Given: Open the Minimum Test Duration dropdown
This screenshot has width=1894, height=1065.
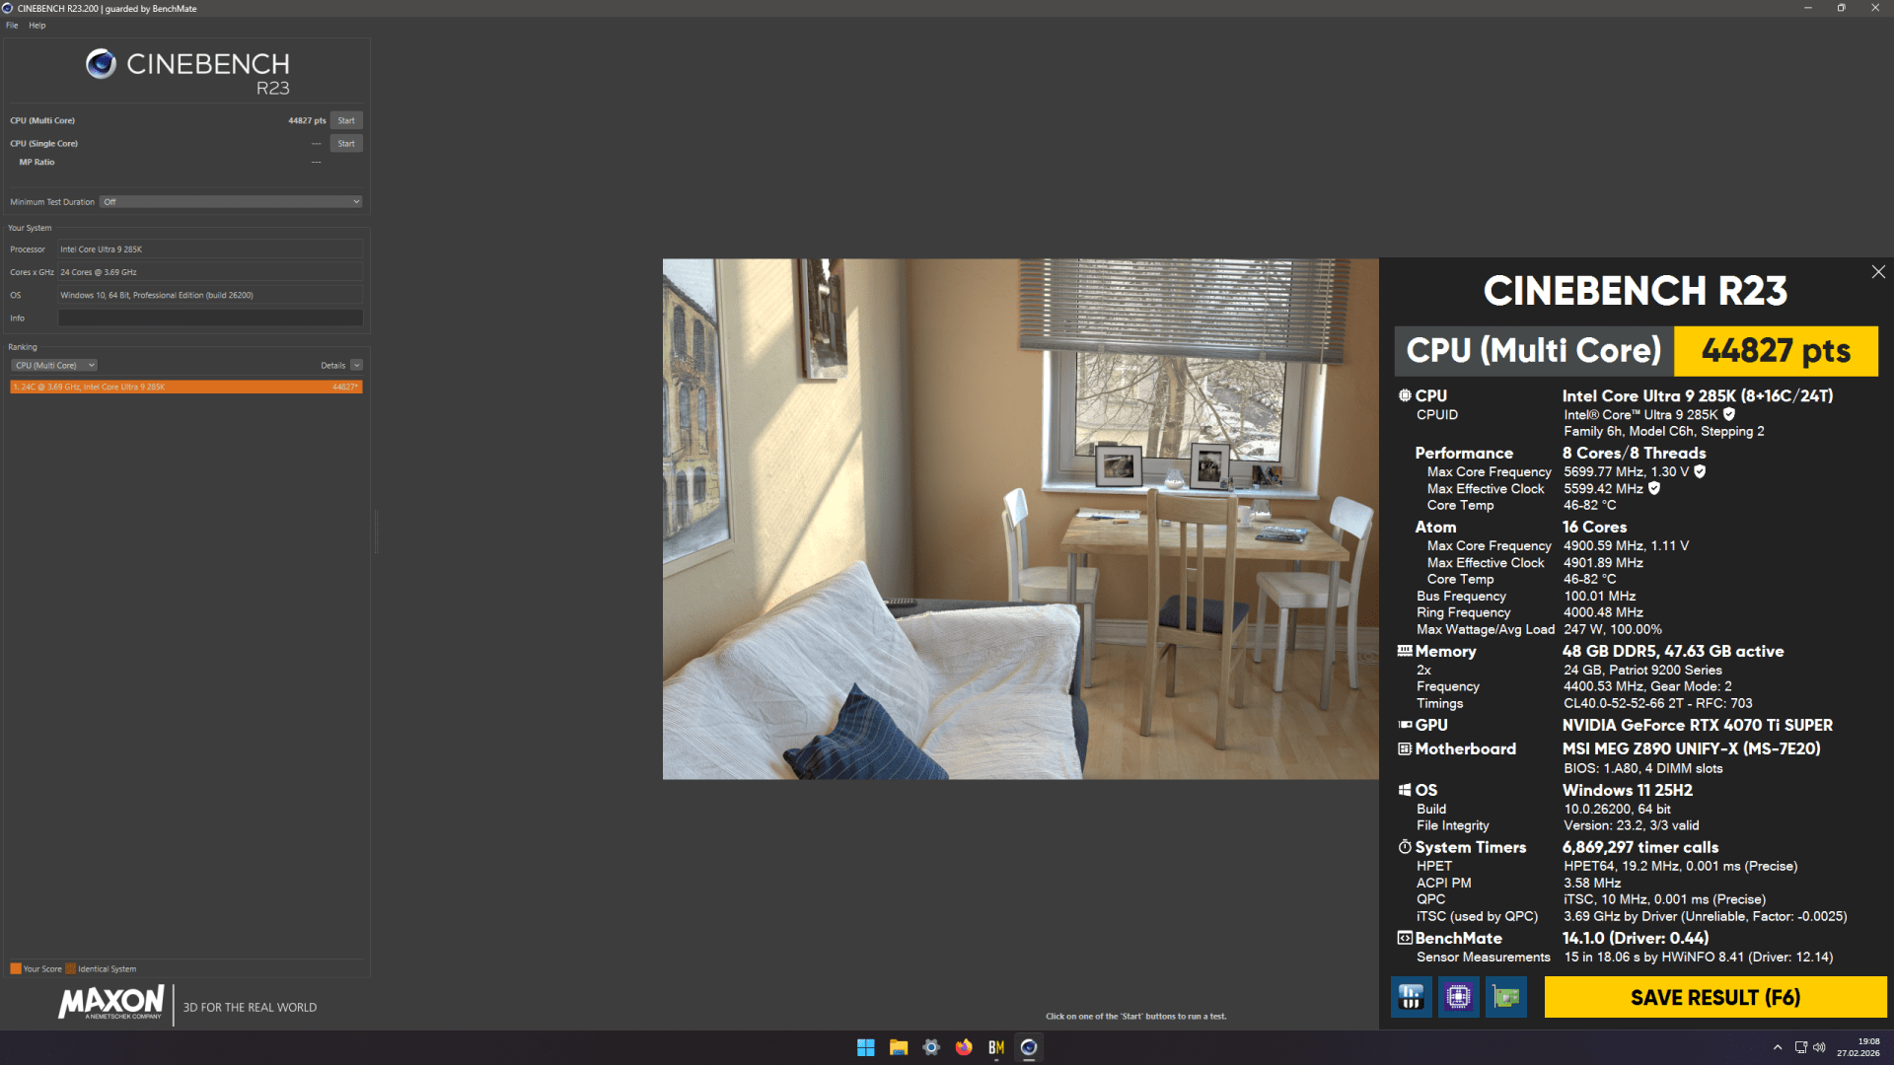Looking at the screenshot, I should (x=230, y=201).
